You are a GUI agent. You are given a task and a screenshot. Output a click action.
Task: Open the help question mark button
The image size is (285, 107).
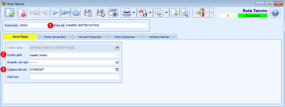tap(275, 13)
